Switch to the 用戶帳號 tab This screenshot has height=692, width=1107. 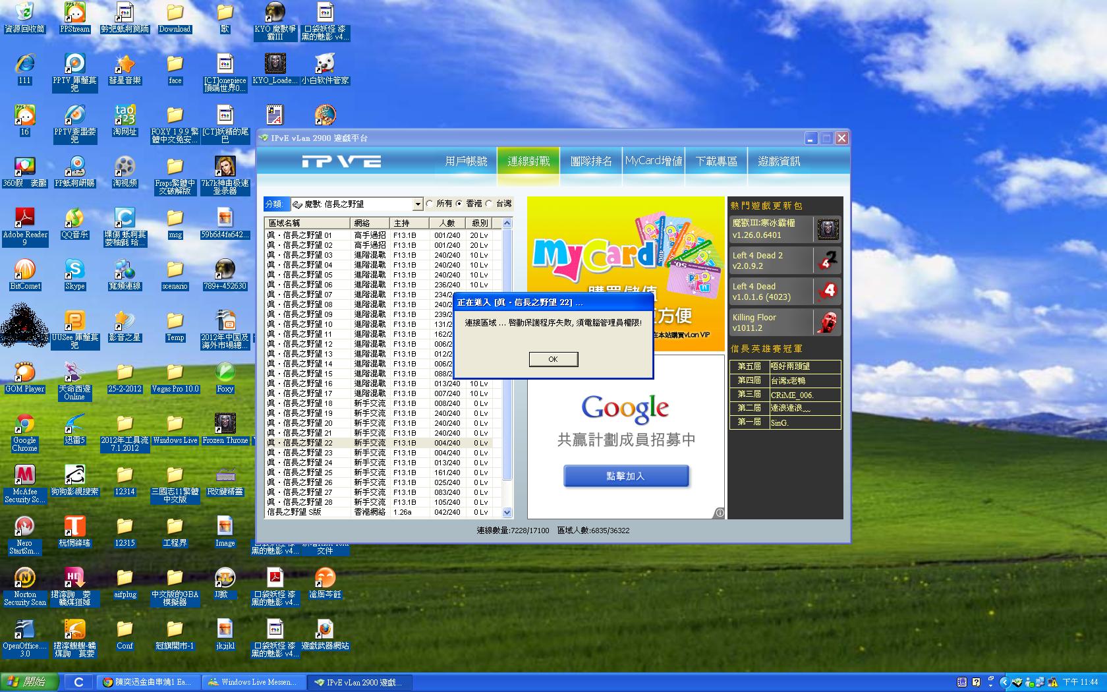pyautogui.click(x=466, y=161)
